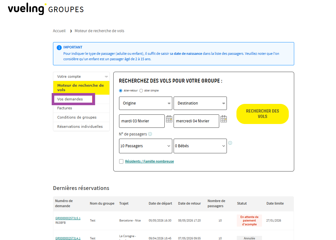
Task: Expand the Votre compte menu
Action: [81, 76]
